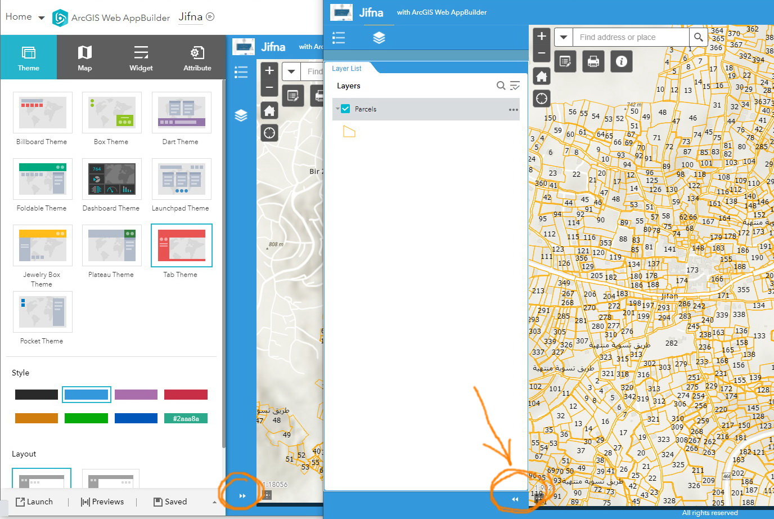Screen dimensions: 774x519
Task: Open the layer filter options icon in Layers panel
Action: coord(515,86)
